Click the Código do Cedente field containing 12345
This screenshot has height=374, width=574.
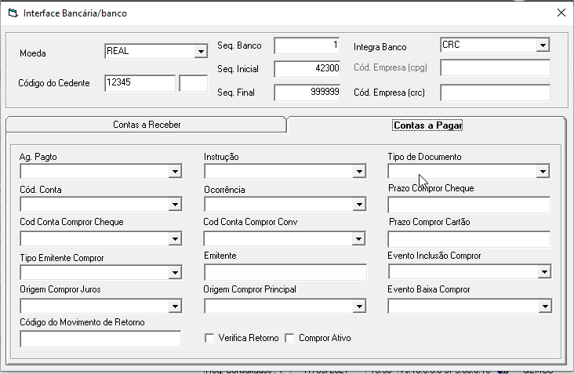point(140,83)
